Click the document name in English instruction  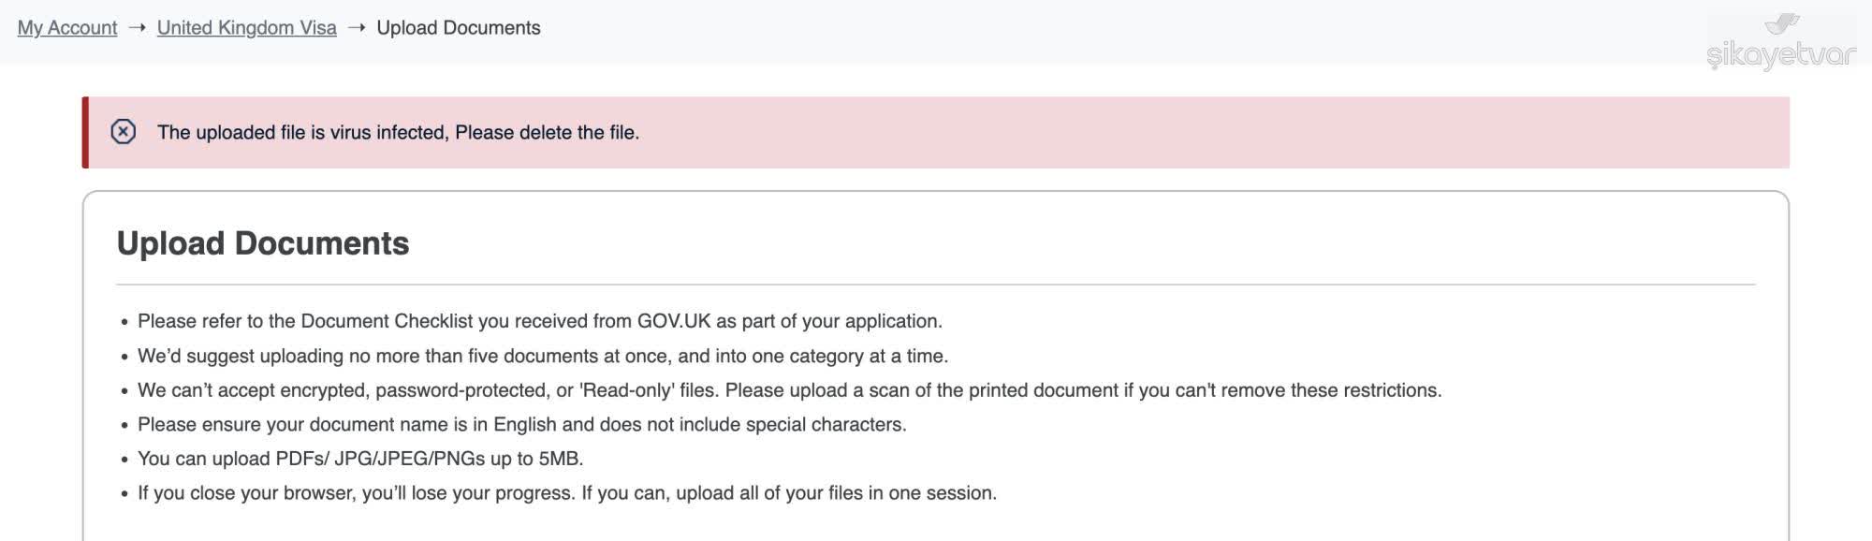pyautogui.click(x=521, y=425)
